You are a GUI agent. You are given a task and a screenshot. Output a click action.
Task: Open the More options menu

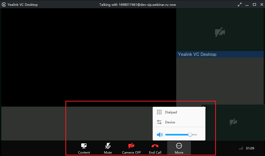[x=179, y=148]
